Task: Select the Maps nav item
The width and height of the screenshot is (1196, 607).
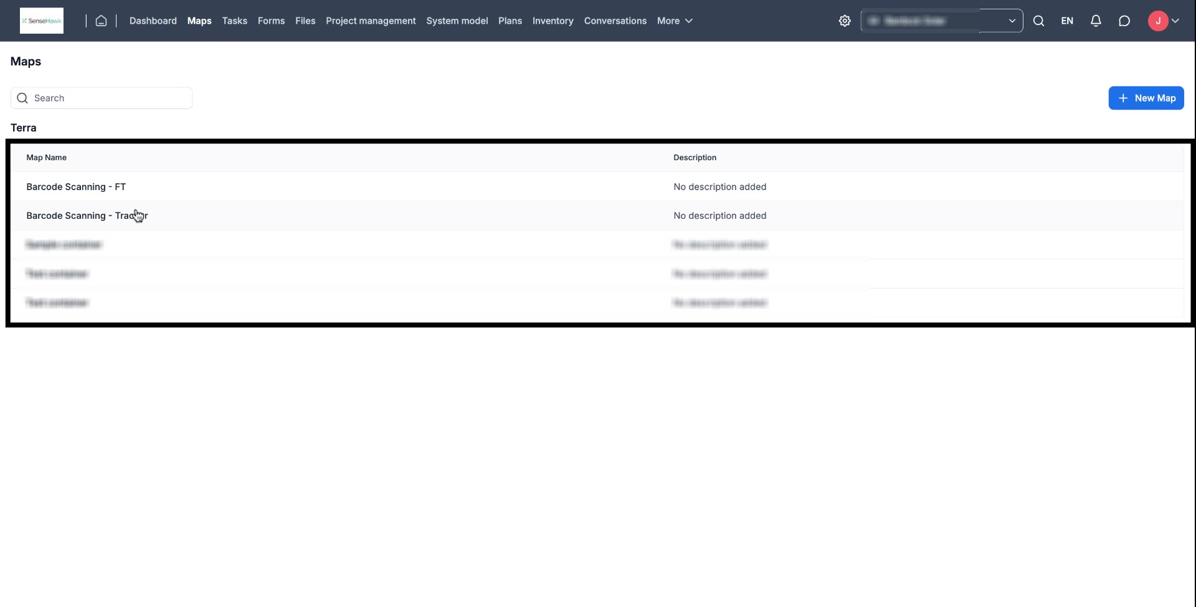Action: [199, 21]
